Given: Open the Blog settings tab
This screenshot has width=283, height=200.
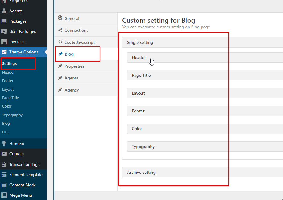Looking at the screenshot, I should (69, 54).
